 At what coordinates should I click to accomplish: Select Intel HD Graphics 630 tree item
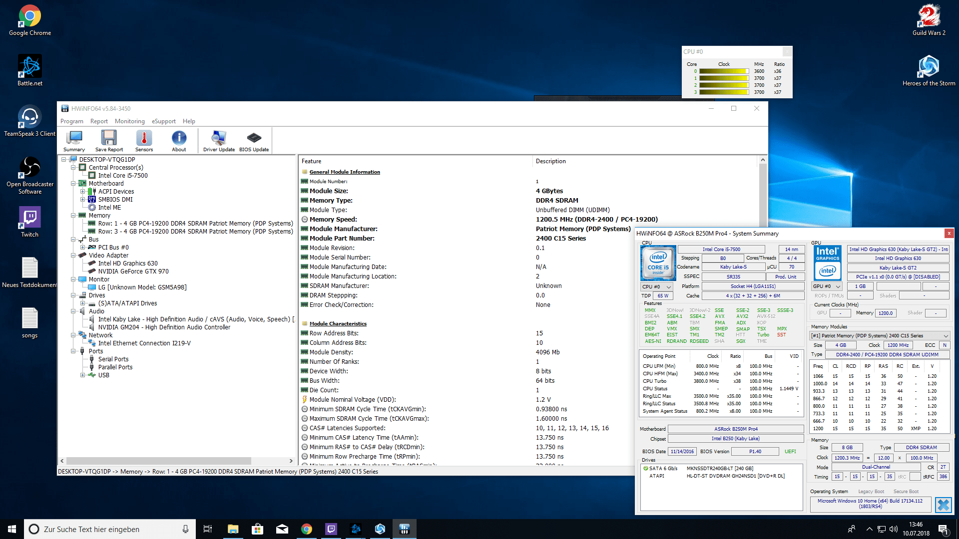[x=128, y=264]
